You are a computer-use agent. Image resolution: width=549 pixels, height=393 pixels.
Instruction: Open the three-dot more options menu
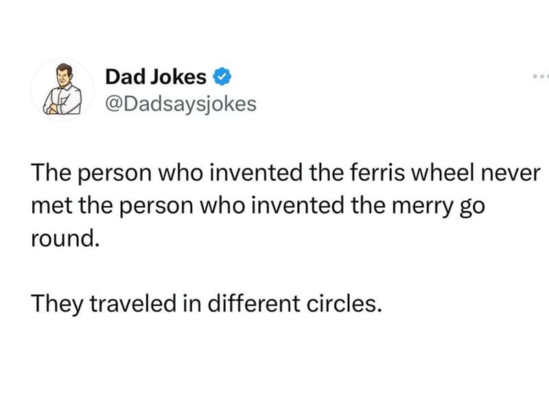(541, 76)
